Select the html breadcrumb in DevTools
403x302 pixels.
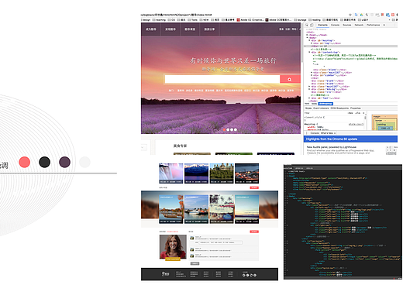coord(307,104)
